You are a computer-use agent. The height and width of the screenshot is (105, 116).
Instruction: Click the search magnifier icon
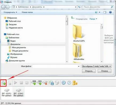[112, 7]
